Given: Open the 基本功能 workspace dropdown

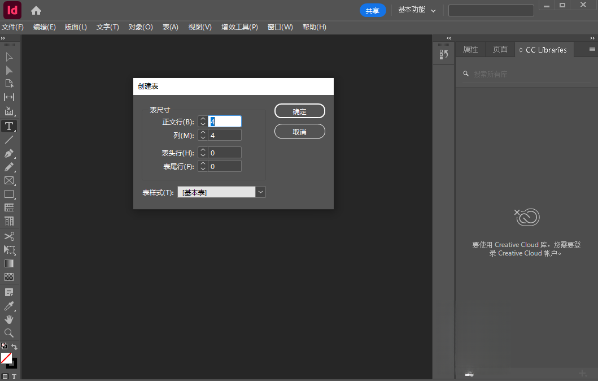Looking at the screenshot, I should pos(417,10).
